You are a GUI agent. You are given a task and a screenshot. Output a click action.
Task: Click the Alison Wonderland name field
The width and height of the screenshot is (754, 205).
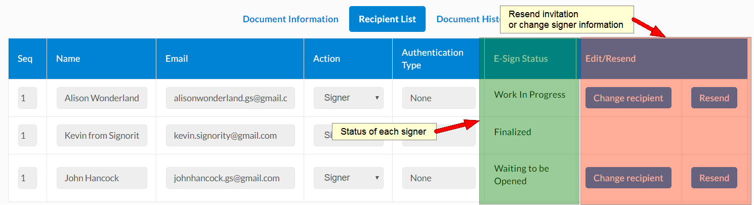pos(102,98)
